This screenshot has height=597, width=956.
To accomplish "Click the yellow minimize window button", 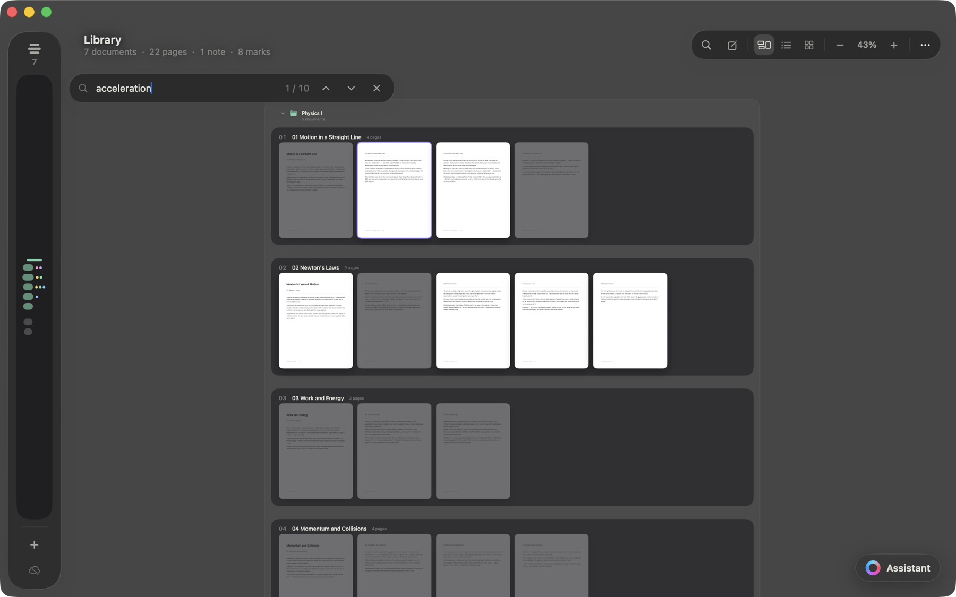I will pos(29,12).
